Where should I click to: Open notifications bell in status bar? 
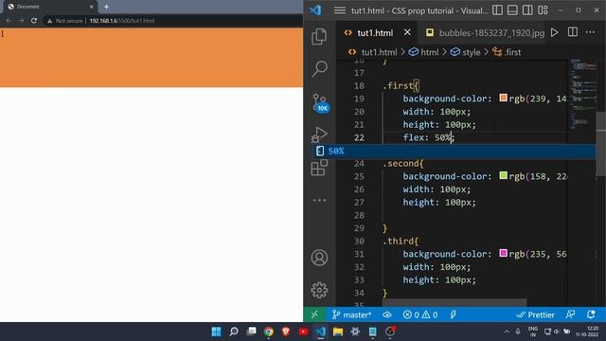(591, 314)
